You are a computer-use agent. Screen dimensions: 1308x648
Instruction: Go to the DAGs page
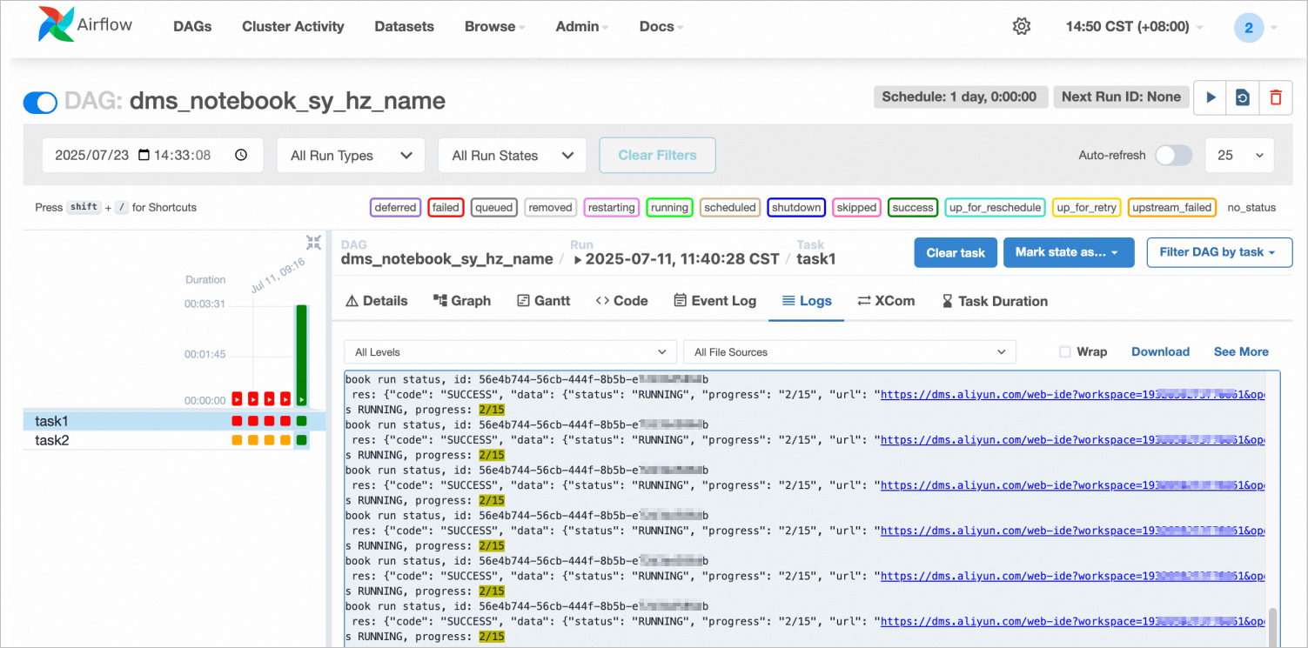[x=192, y=26]
